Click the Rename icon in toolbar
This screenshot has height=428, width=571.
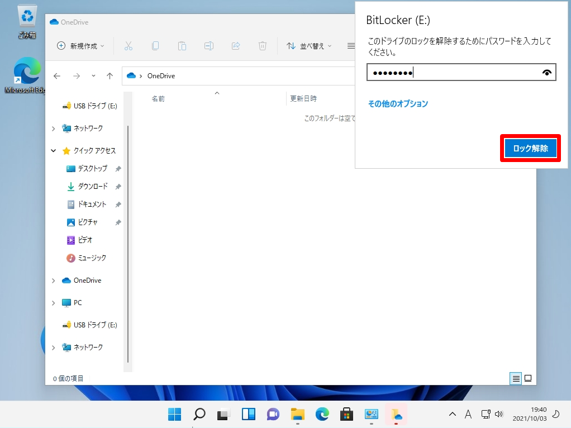point(208,46)
